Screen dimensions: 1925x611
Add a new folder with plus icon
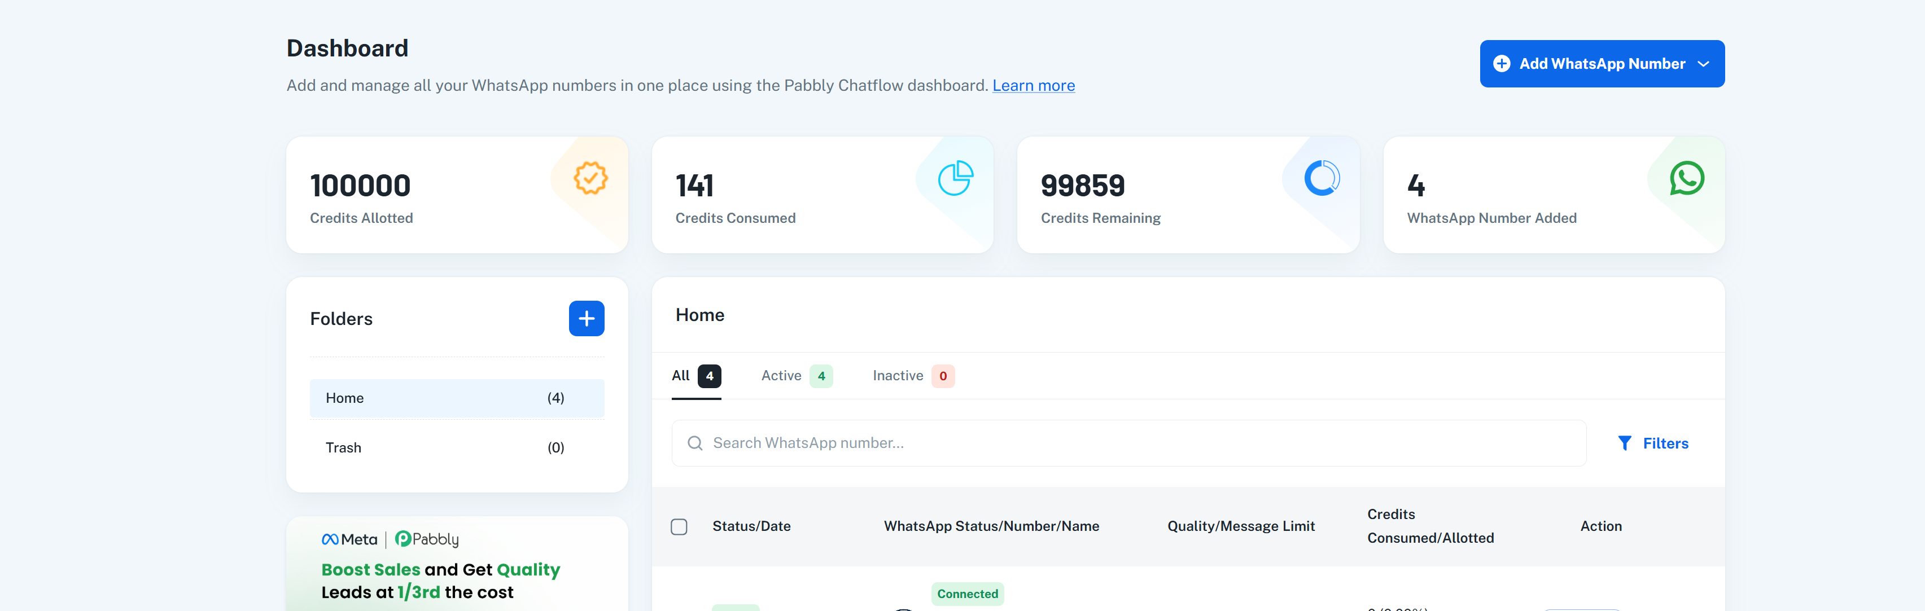click(587, 319)
